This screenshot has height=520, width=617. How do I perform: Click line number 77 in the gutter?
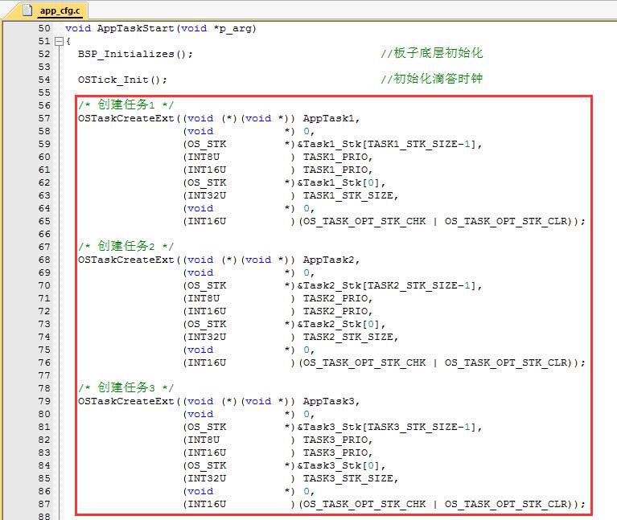click(x=44, y=376)
